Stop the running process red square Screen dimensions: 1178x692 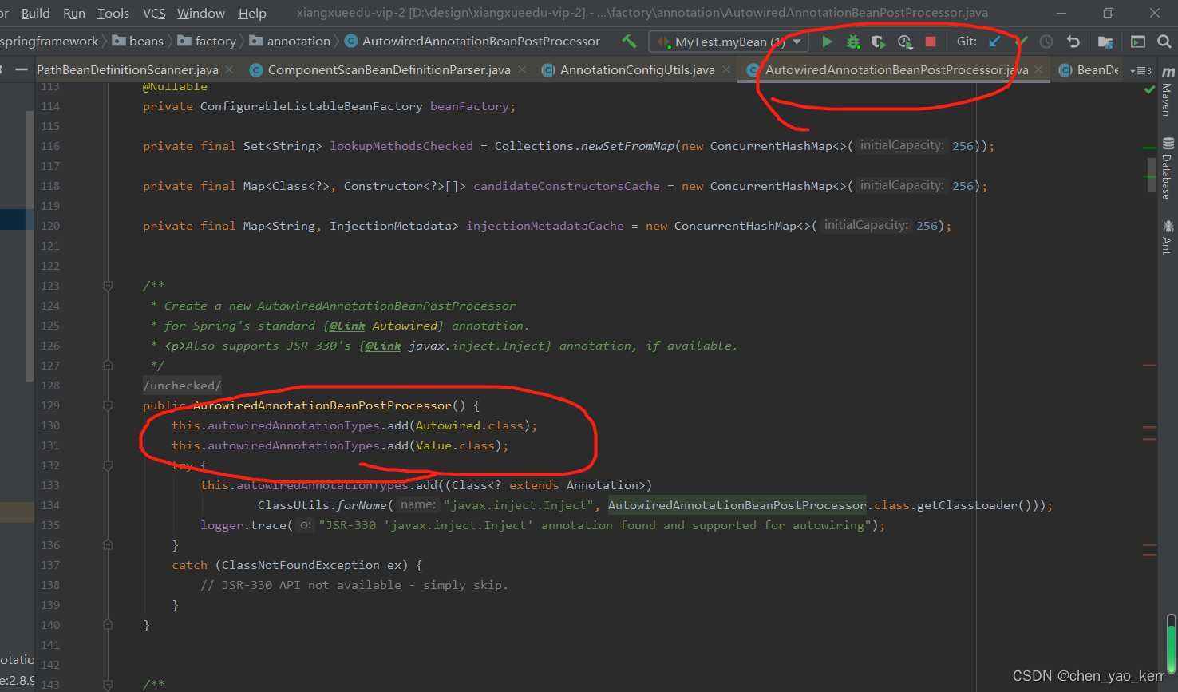[931, 42]
